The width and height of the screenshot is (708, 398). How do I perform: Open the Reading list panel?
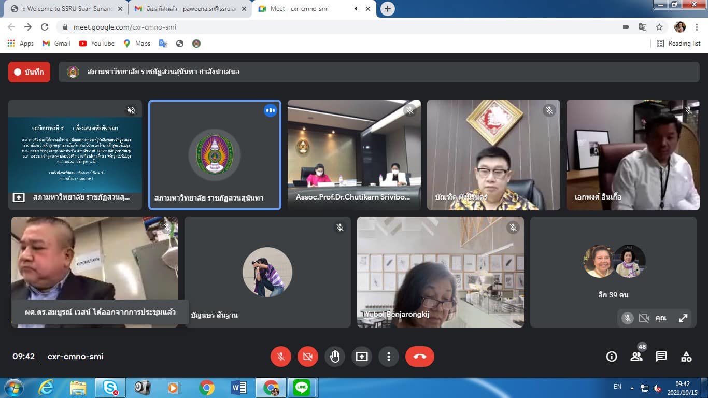[678, 44]
